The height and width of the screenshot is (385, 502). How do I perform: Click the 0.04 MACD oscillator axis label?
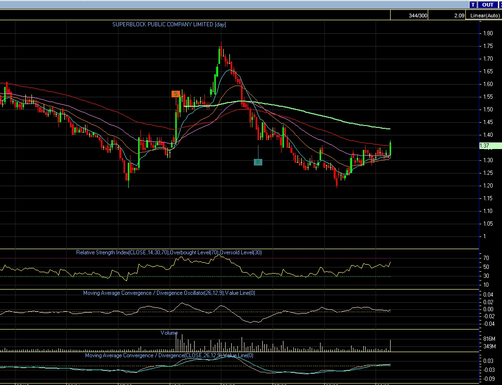coord(488,295)
